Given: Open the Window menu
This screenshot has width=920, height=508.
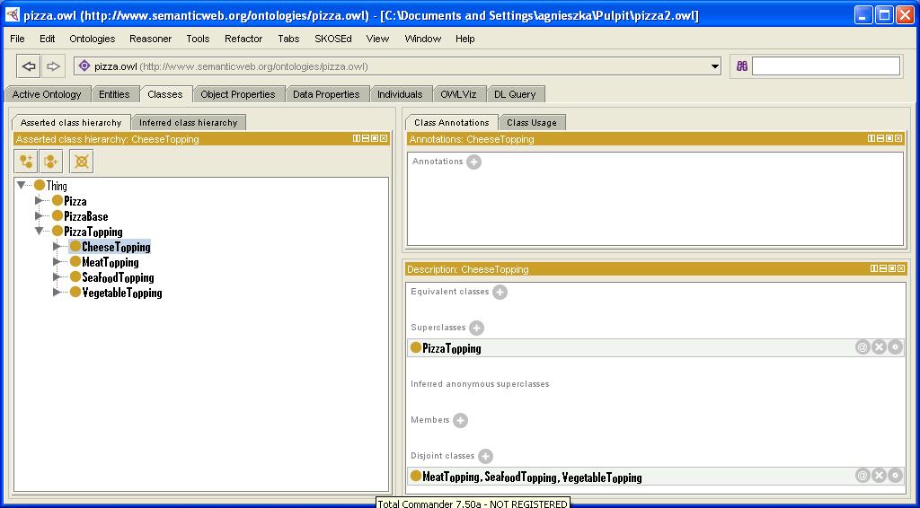Looking at the screenshot, I should (422, 39).
